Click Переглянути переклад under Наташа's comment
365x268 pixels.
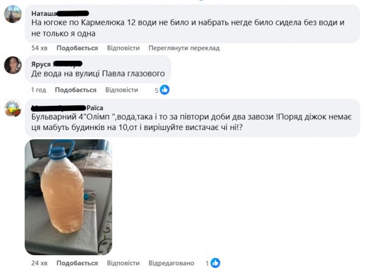tap(184, 48)
